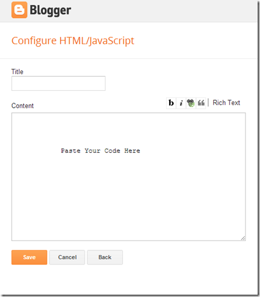Click the Paste Your Code Here text

(100, 151)
